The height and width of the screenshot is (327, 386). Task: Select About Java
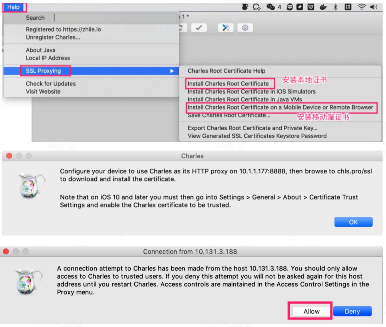[41, 50]
